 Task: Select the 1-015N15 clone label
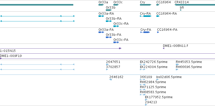coord(8,51)
